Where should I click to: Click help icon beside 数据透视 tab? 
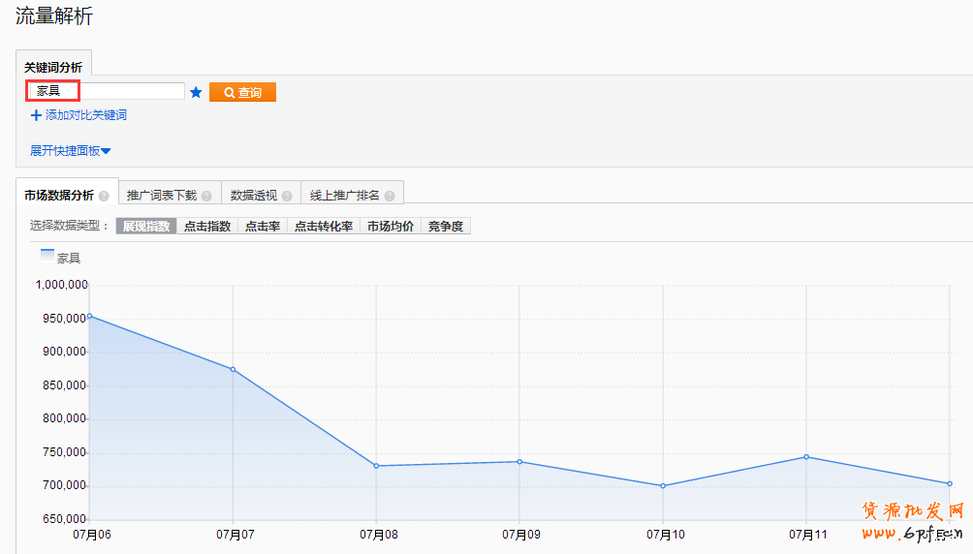click(287, 196)
